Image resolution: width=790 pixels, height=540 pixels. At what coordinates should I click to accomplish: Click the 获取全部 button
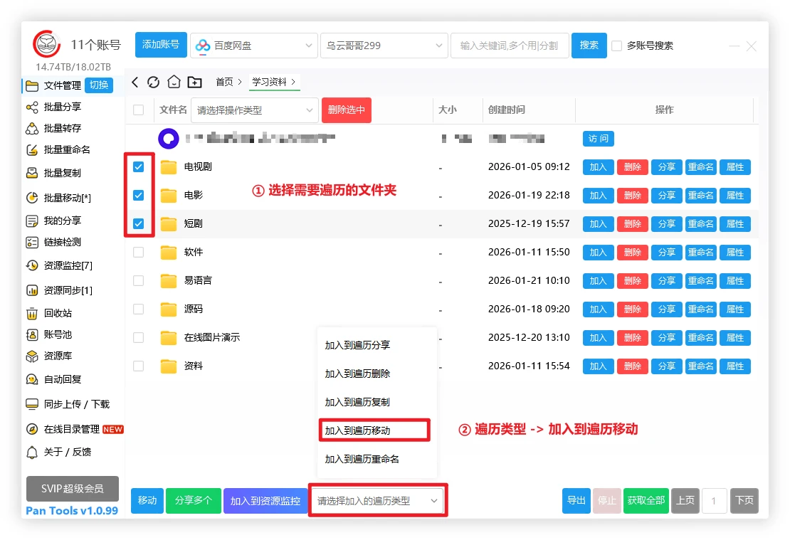point(646,500)
